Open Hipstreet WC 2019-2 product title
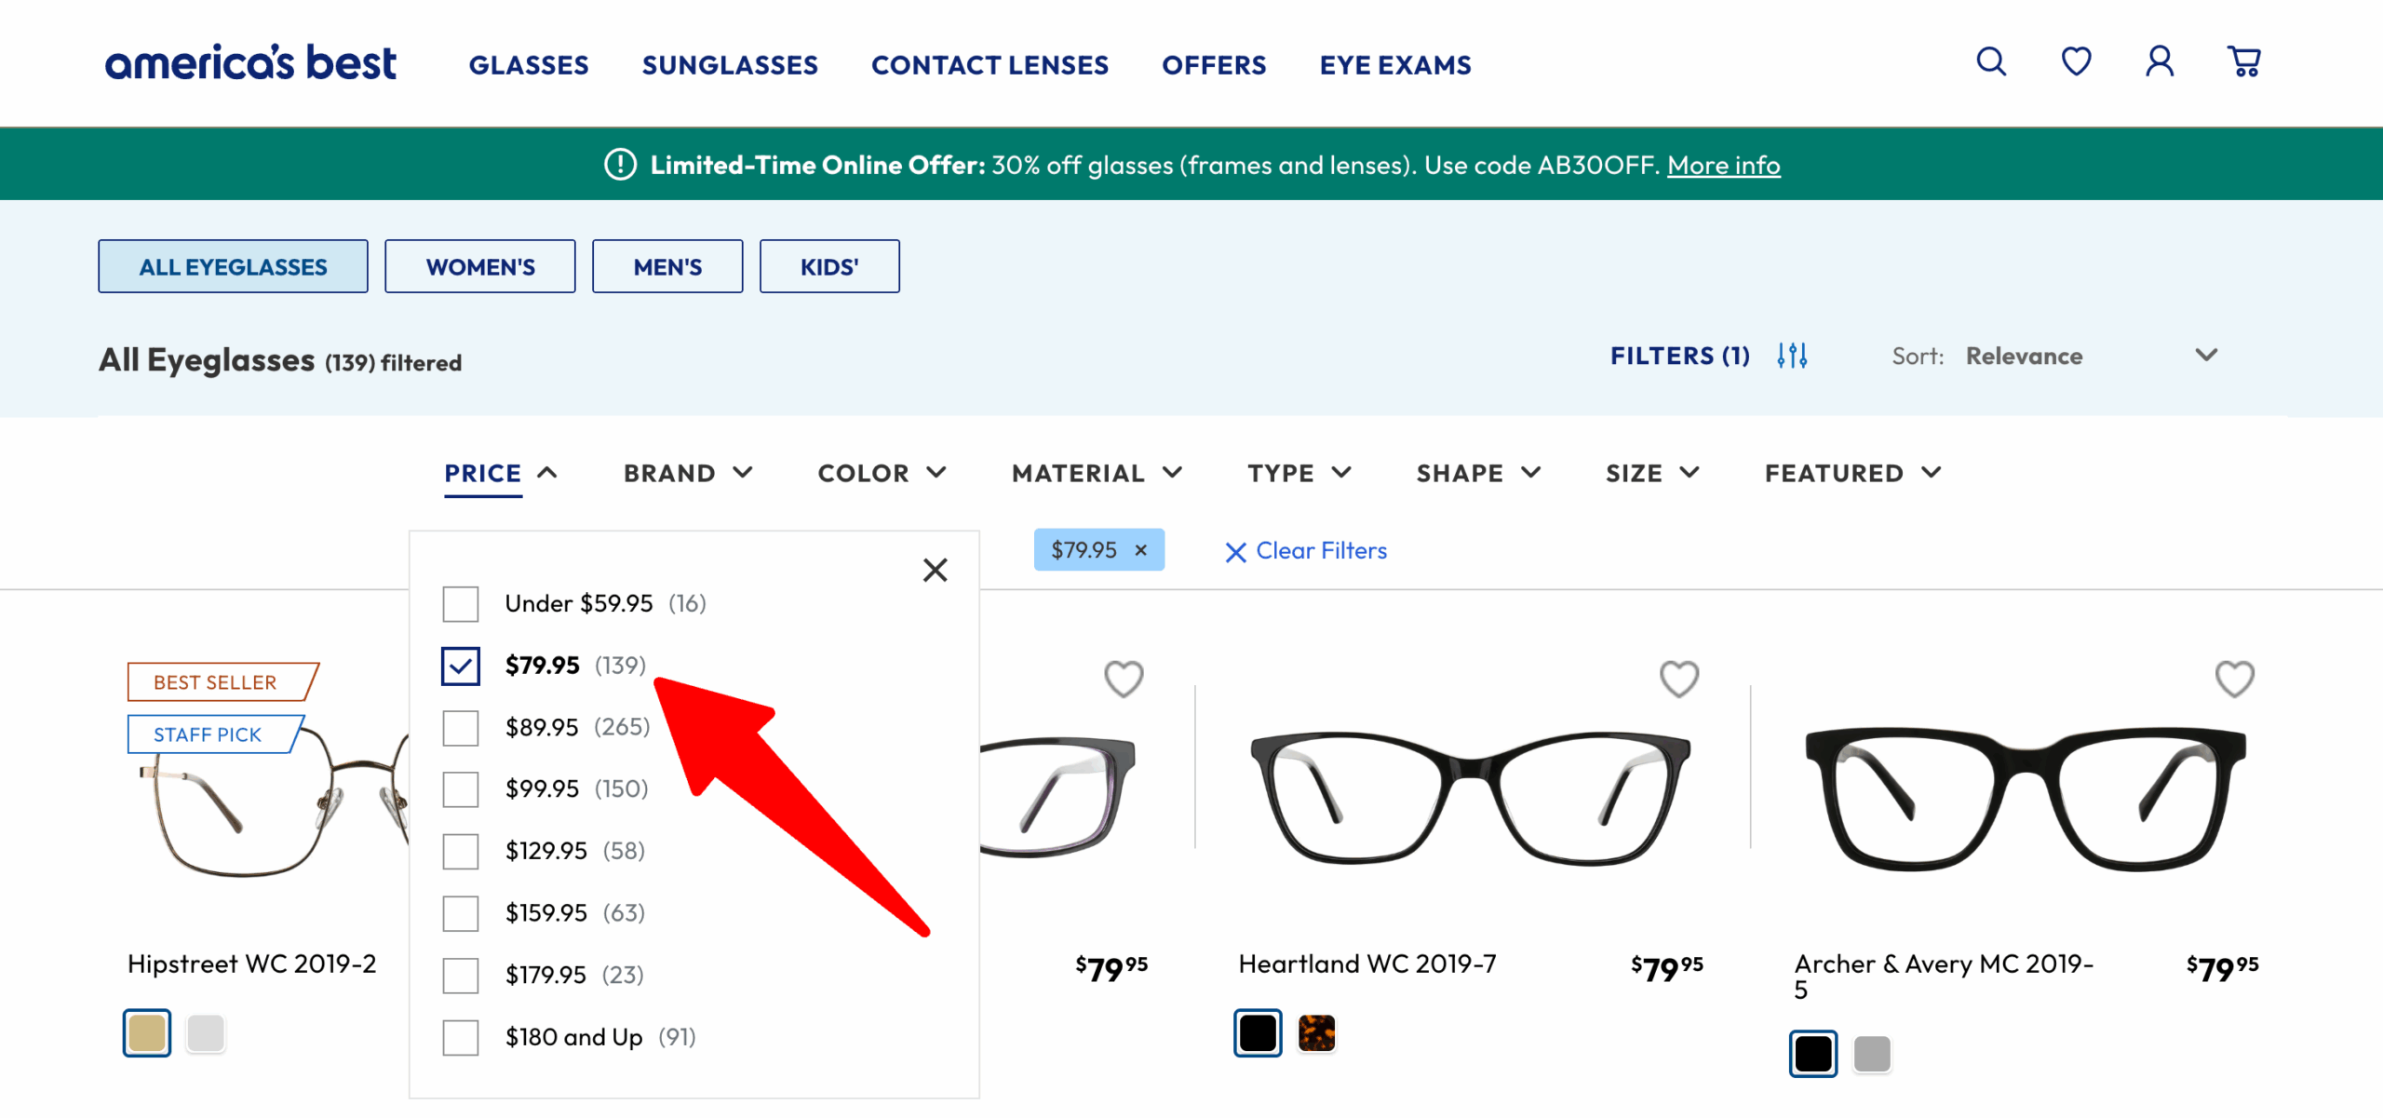Image resolution: width=2383 pixels, height=1118 pixels. 251,963
